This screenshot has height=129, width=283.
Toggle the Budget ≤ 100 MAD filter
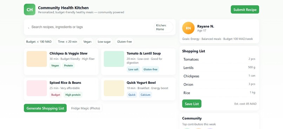click(39, 42)
